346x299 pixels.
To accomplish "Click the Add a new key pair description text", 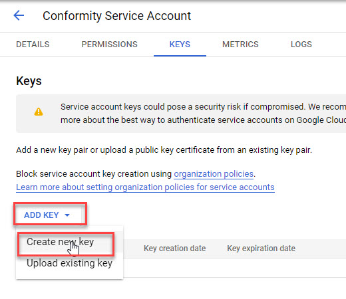I will [x=164, y=150].
